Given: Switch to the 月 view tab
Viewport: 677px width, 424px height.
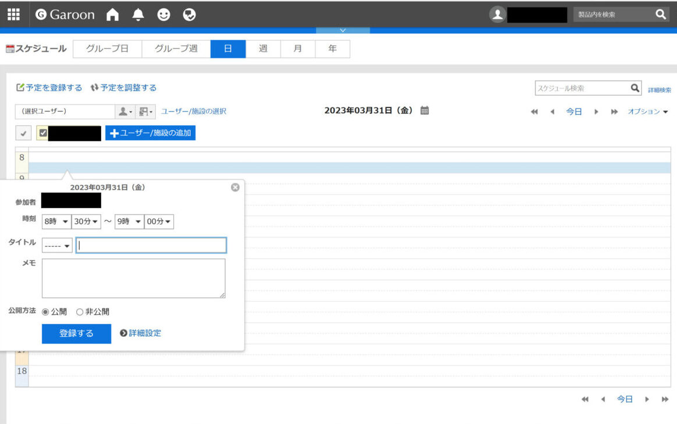Looking at the screenshot, I should click(x=297, y=49).
